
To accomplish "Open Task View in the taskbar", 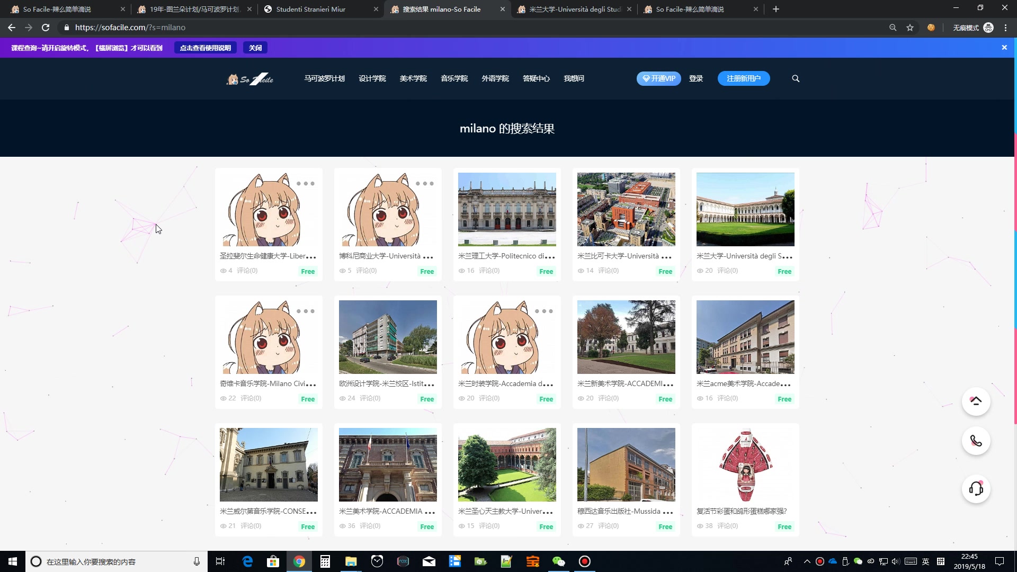I will pos(220,561).
